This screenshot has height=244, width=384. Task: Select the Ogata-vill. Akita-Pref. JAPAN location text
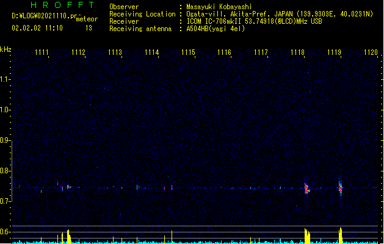(x=239, y=14)
